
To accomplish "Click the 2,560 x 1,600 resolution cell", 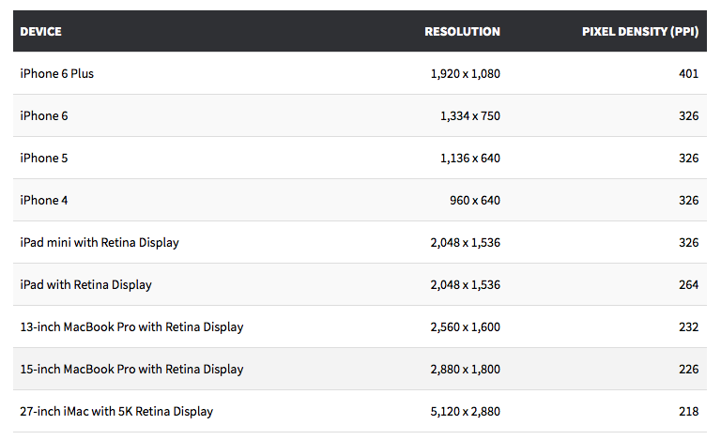I will (465, 327).
